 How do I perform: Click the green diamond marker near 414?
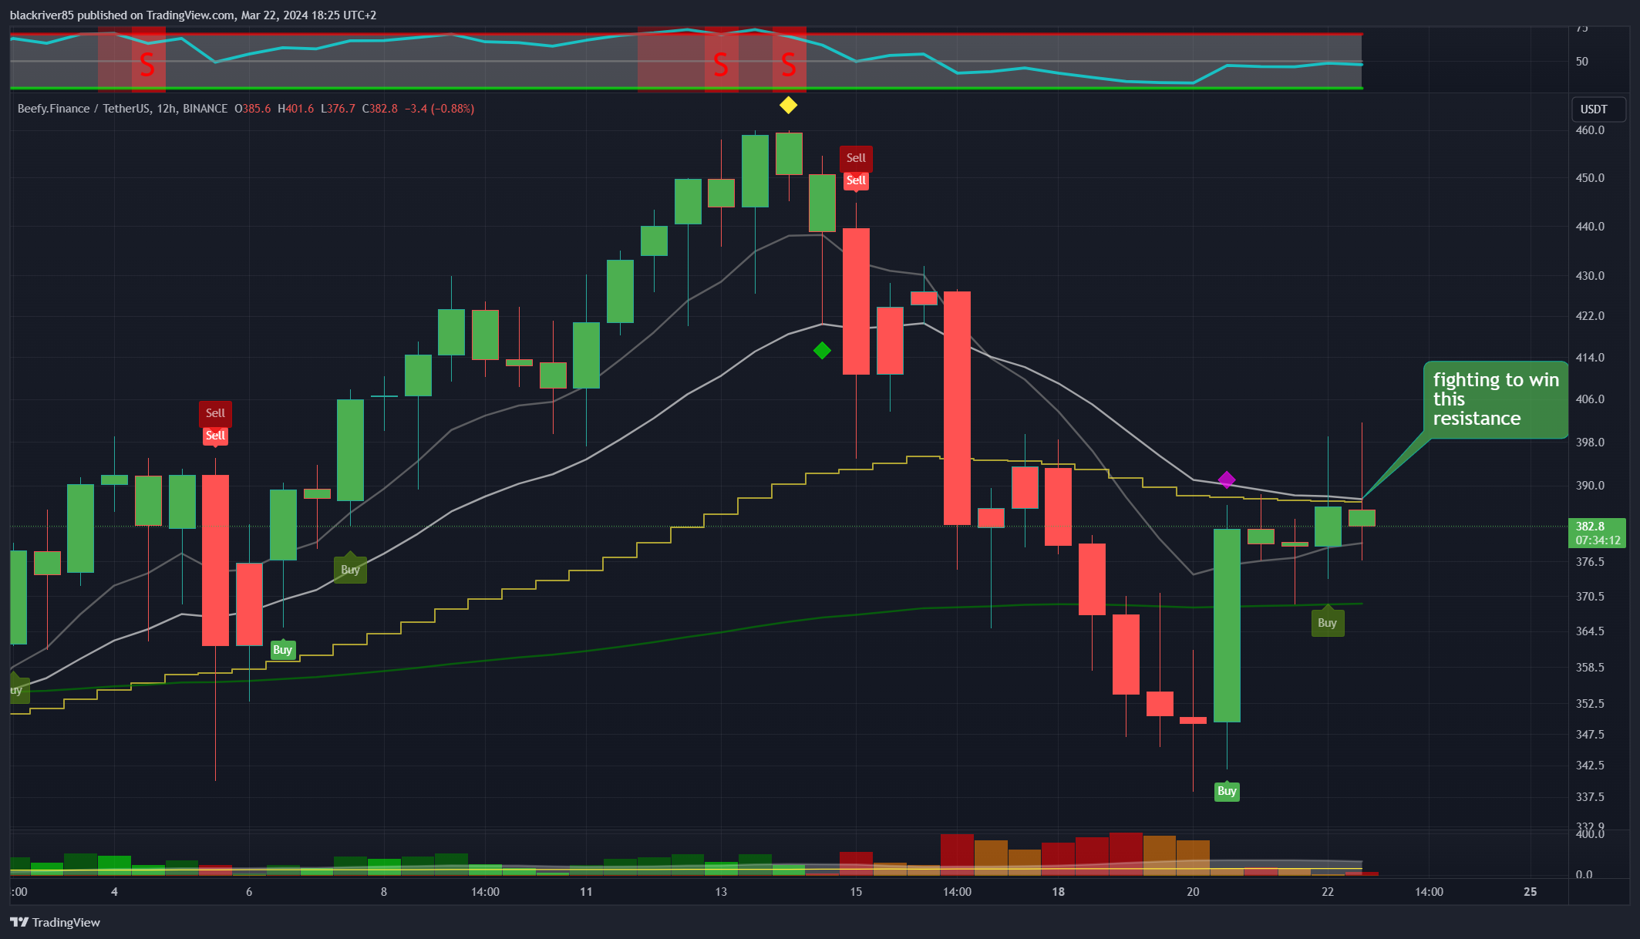click(x=822, y=351)
